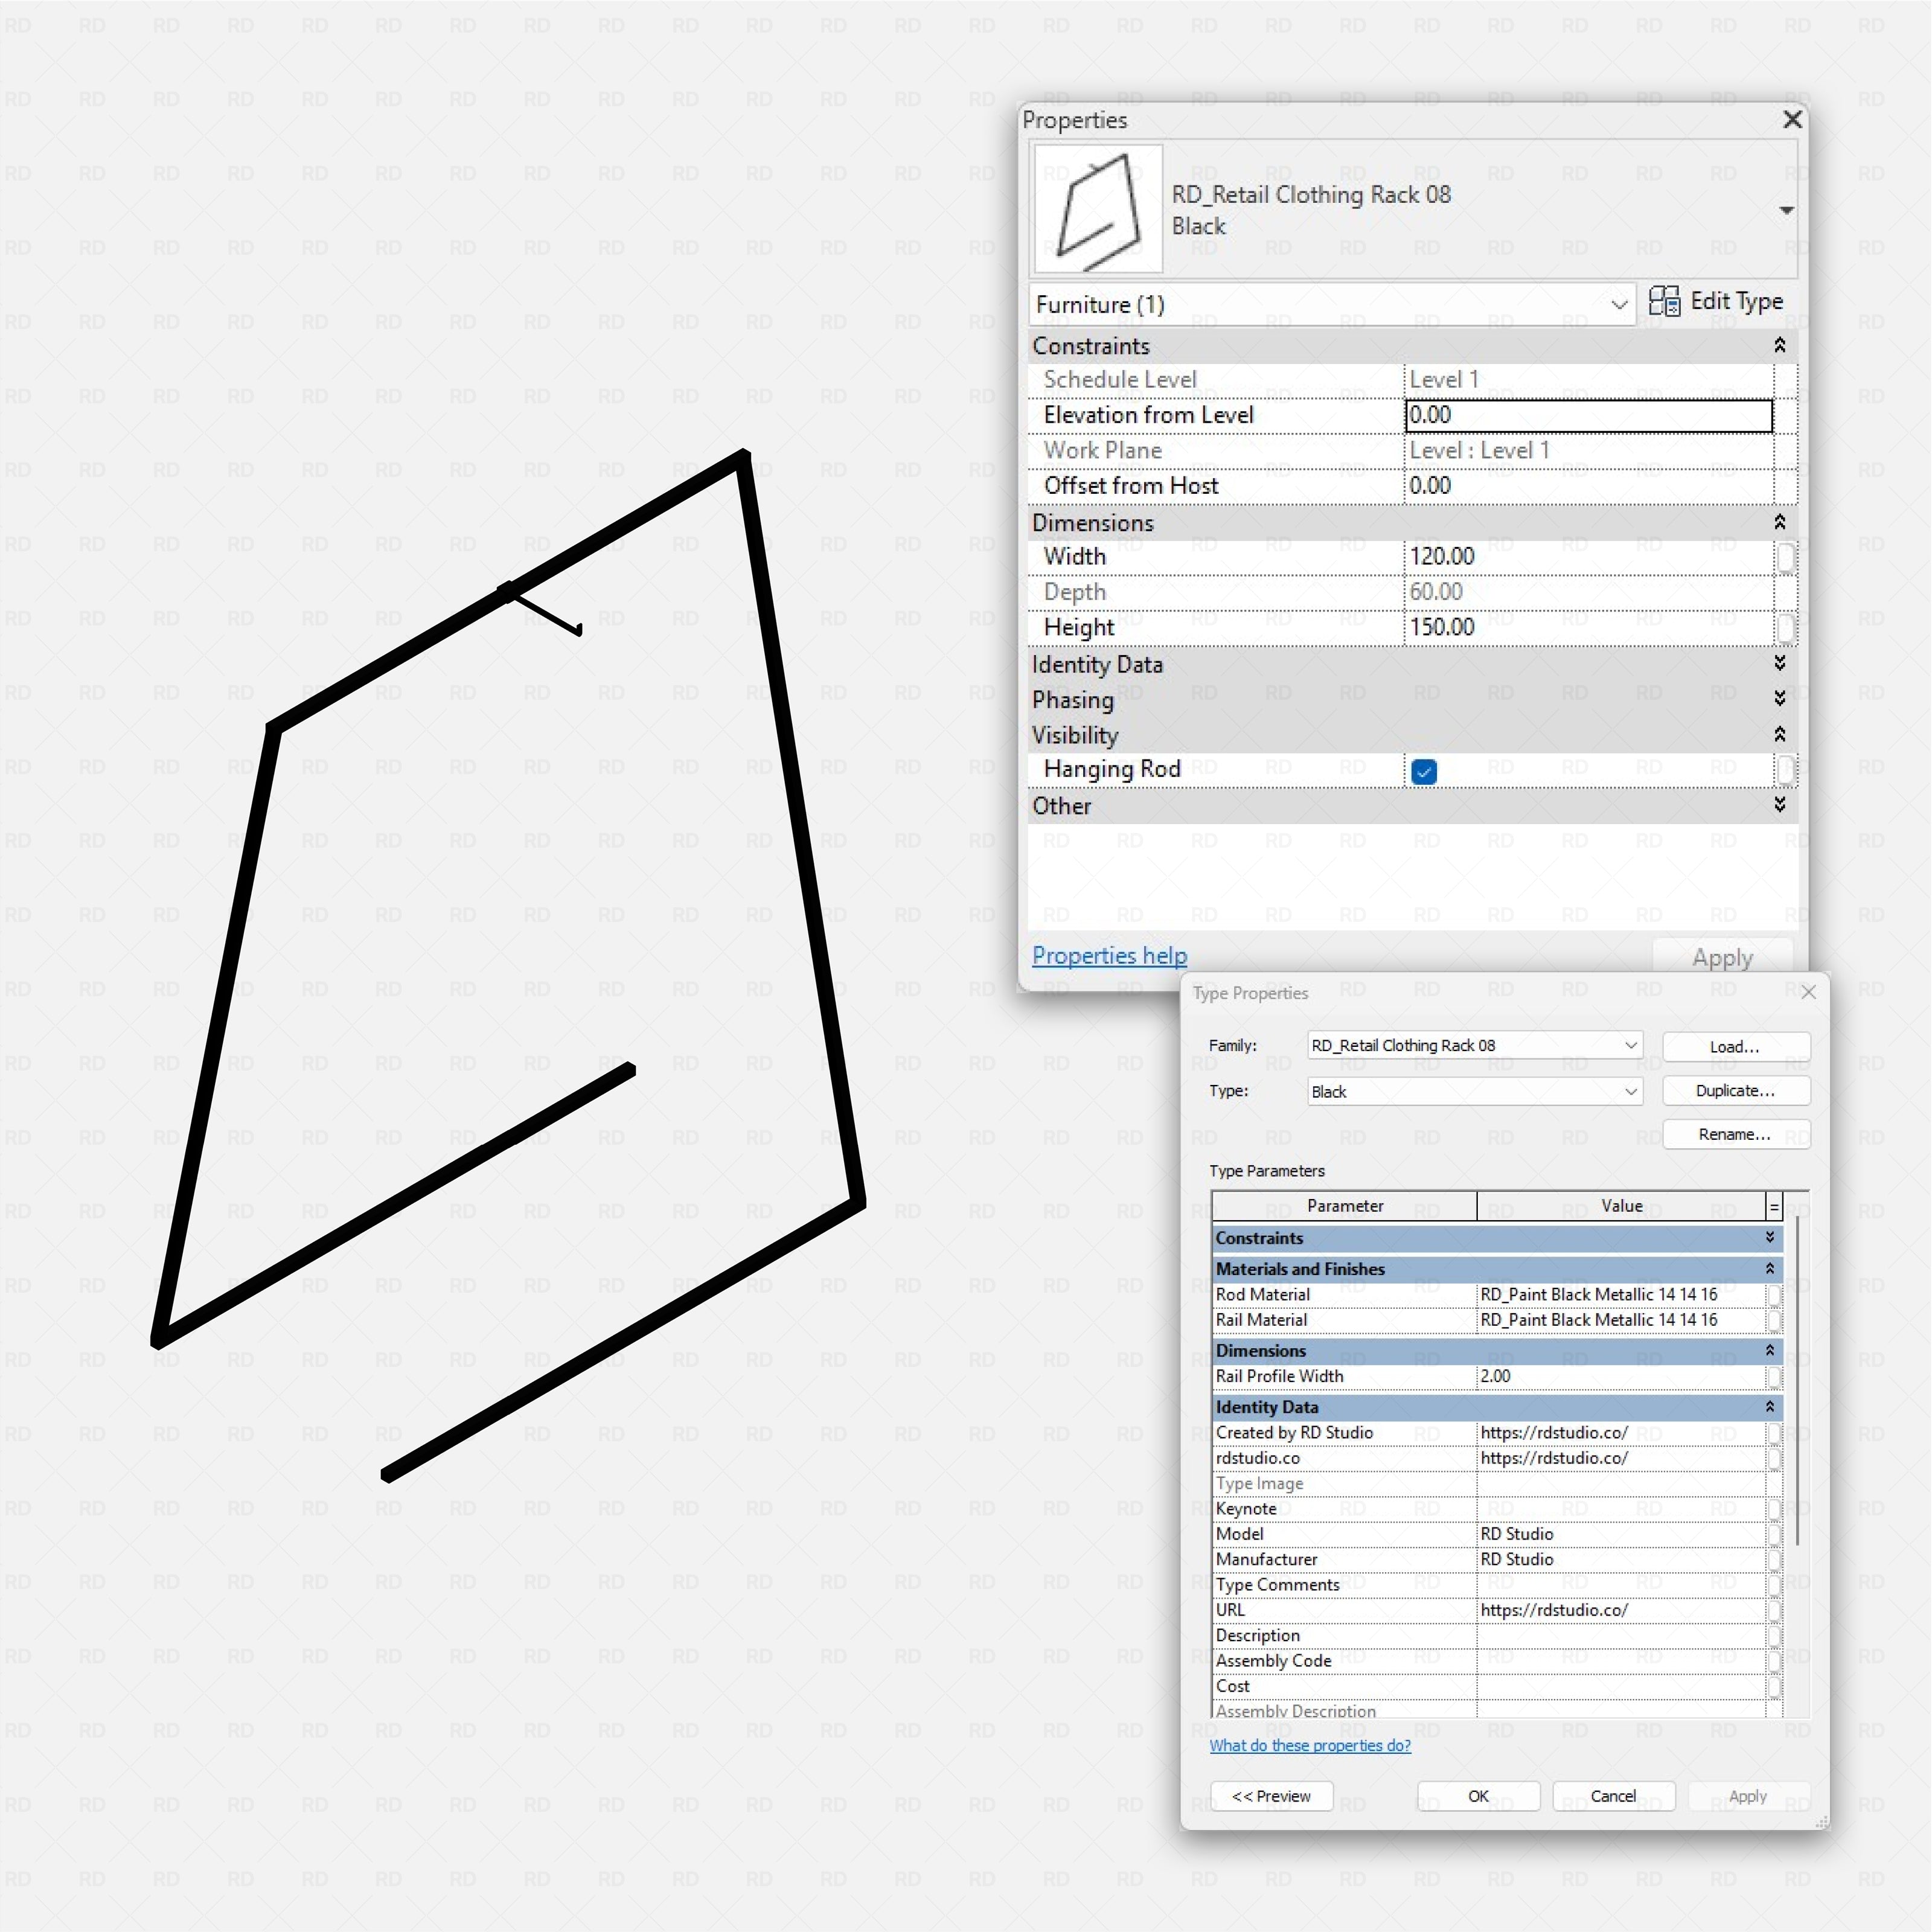Viewport: 1932px width, 1932px height.
Task: Collapse Identity Data group in Type Parameters
Action: (x=1770, y=1407)
